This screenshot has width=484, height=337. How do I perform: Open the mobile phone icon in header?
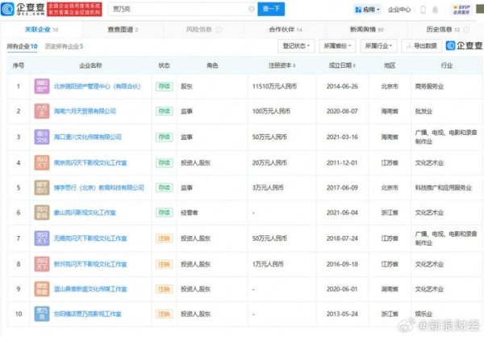pyautogui.click(x=423, y=10)
